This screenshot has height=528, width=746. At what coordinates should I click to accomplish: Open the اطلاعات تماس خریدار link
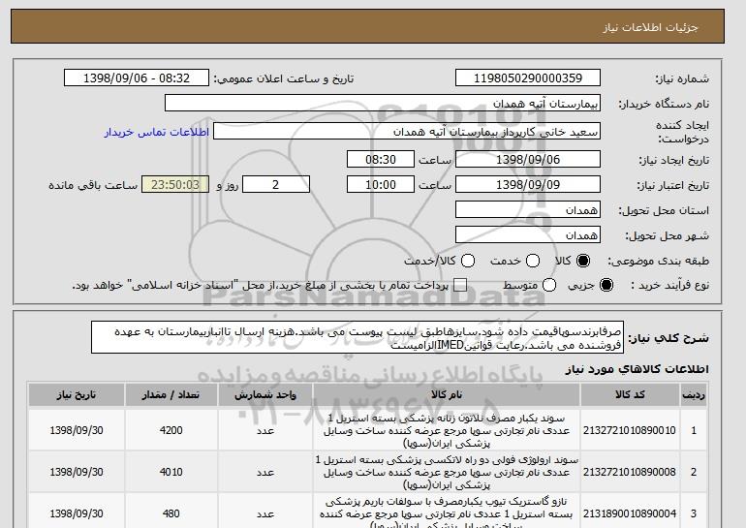coord(157,132)
